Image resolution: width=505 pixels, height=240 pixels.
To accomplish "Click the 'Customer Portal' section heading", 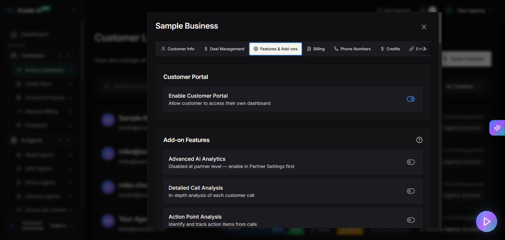I will [x=186, y=77].
